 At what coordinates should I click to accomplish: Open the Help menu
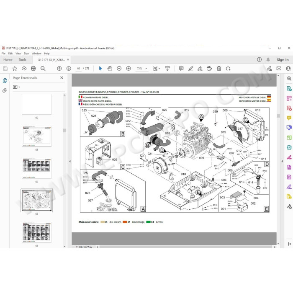pos(47,54)
